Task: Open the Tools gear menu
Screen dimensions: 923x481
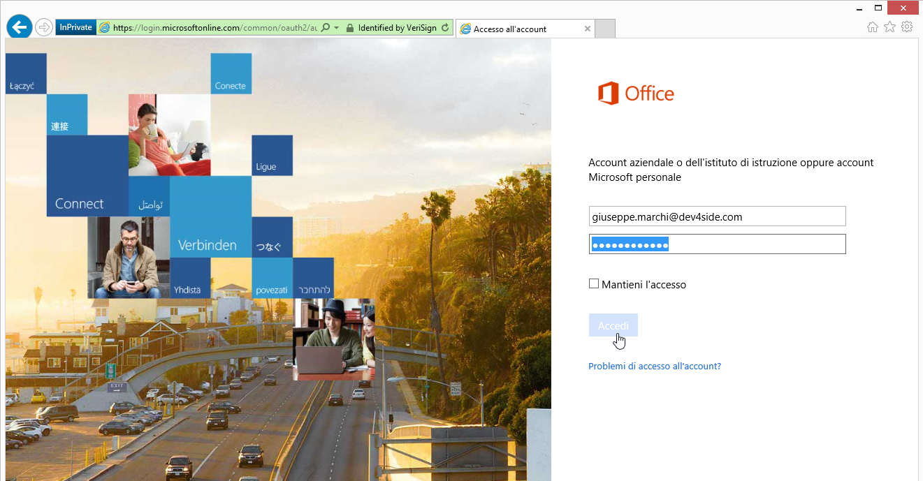Action: (x=907, y=27)
